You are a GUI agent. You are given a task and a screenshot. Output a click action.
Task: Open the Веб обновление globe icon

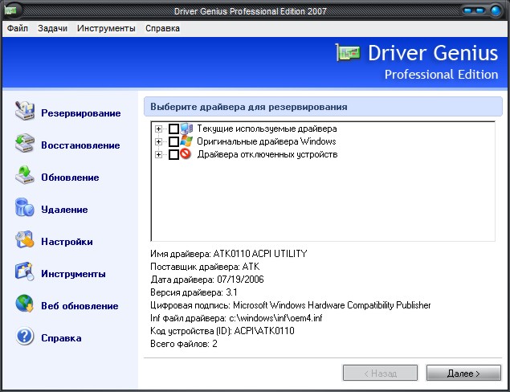point(25,304)
